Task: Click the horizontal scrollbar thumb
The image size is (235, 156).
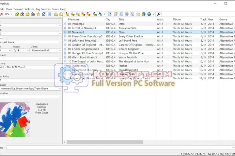Action: (x=105, y=142)
